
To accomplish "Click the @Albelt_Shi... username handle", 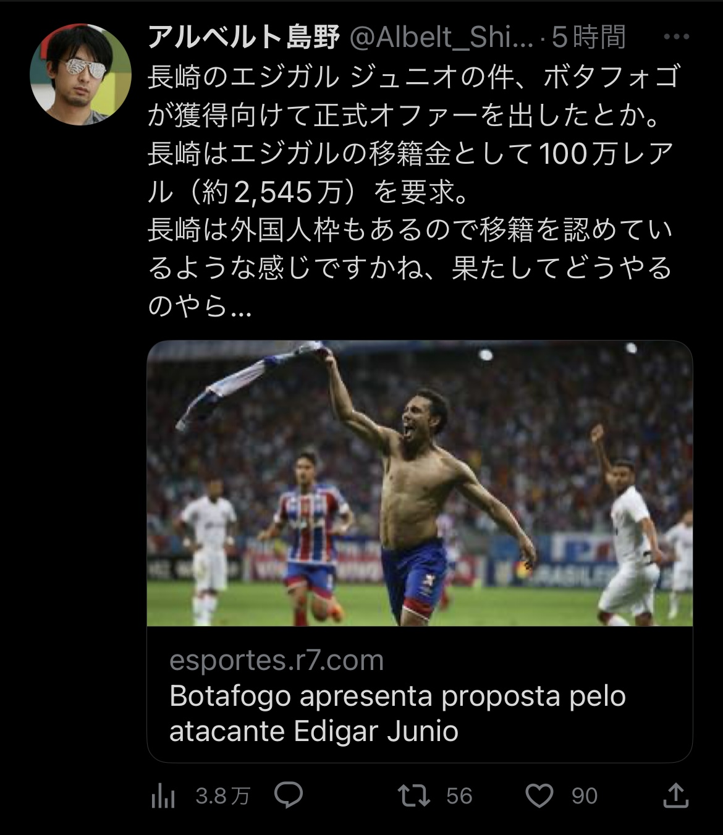I will pos(441,38).
